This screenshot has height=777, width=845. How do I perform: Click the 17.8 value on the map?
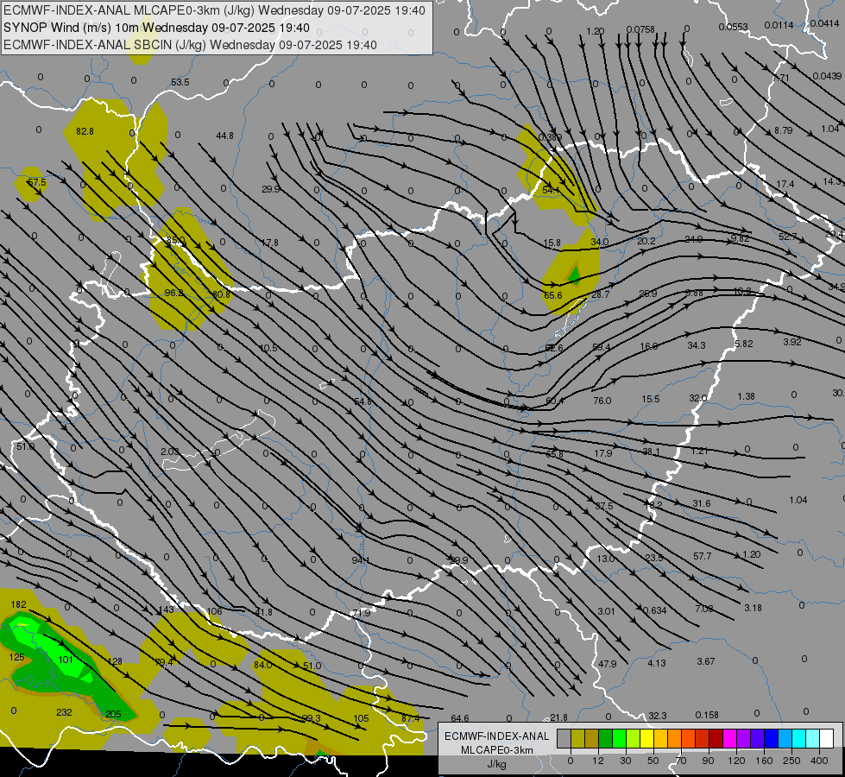[x=269, y=243]
